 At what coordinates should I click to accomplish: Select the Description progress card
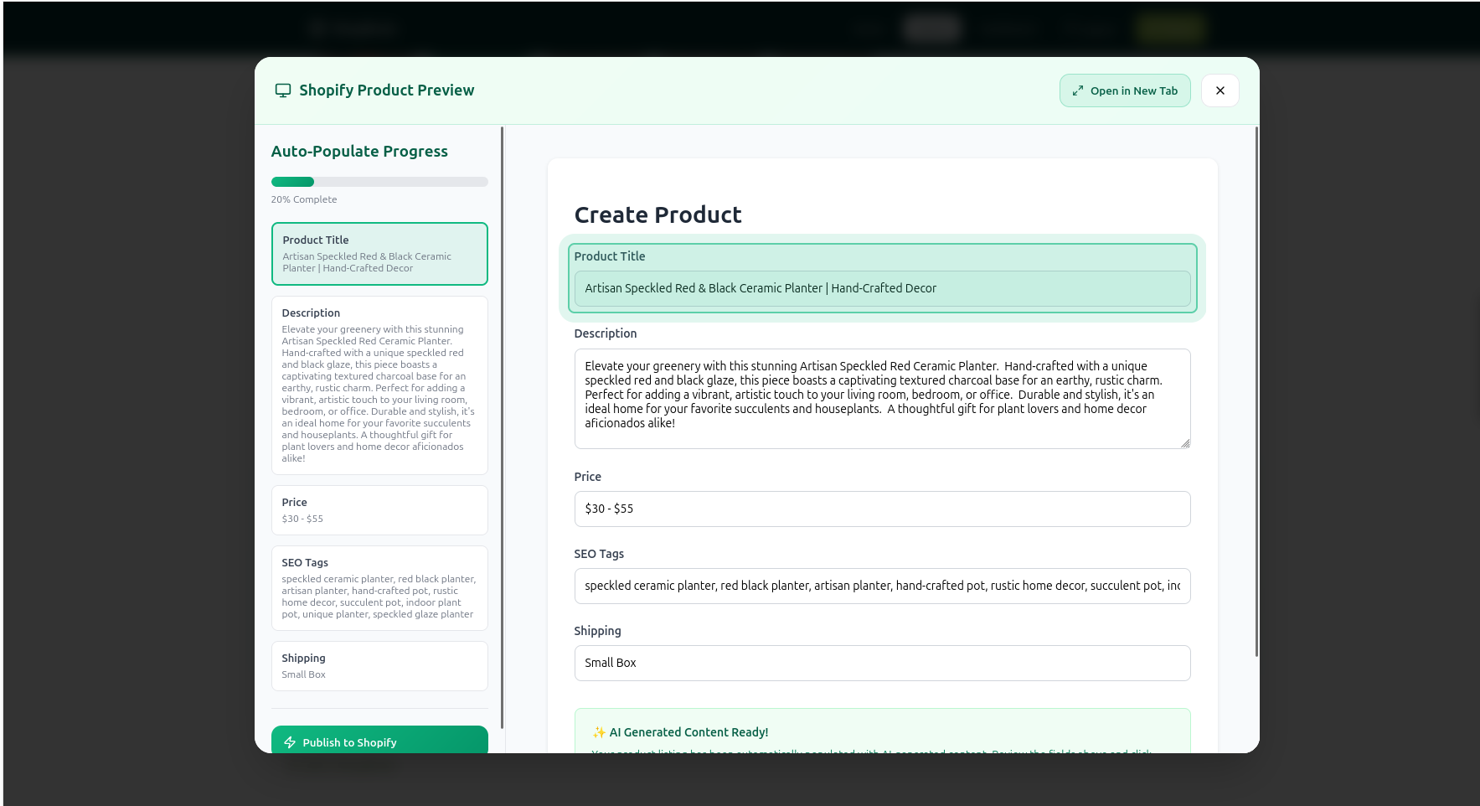click(x=379, y=385)
